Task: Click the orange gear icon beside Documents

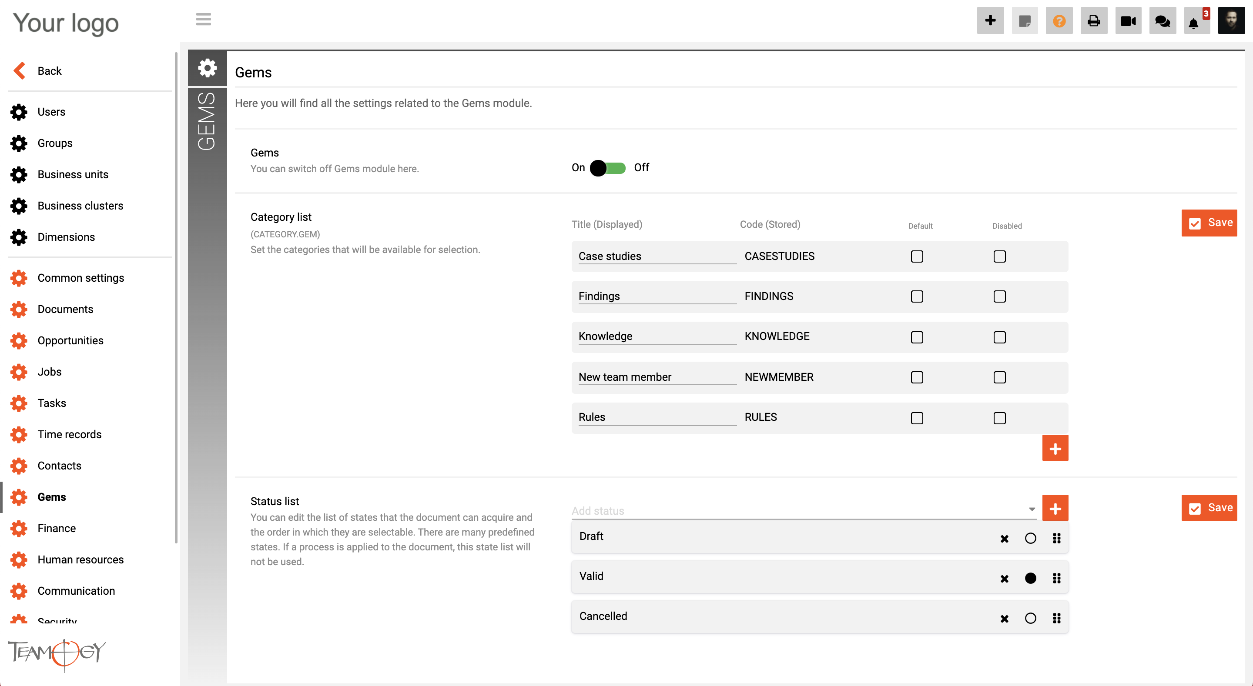Action: [19, 309]
